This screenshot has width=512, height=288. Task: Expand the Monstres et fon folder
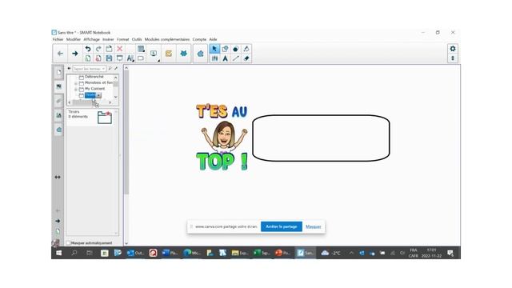pos(76,83)
